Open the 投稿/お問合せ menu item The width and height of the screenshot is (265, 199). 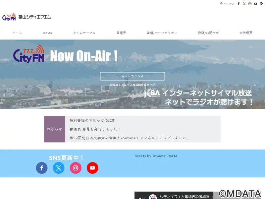208,33
